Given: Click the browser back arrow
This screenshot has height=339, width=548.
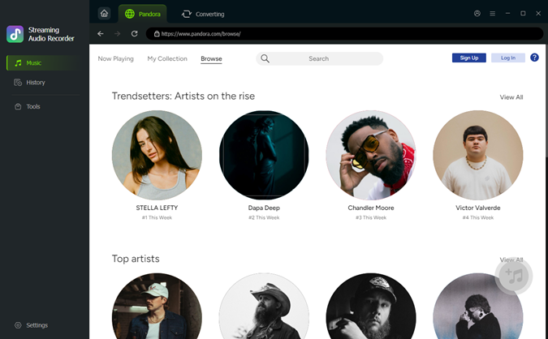Looking at the screenshot, I should (101, 34).
